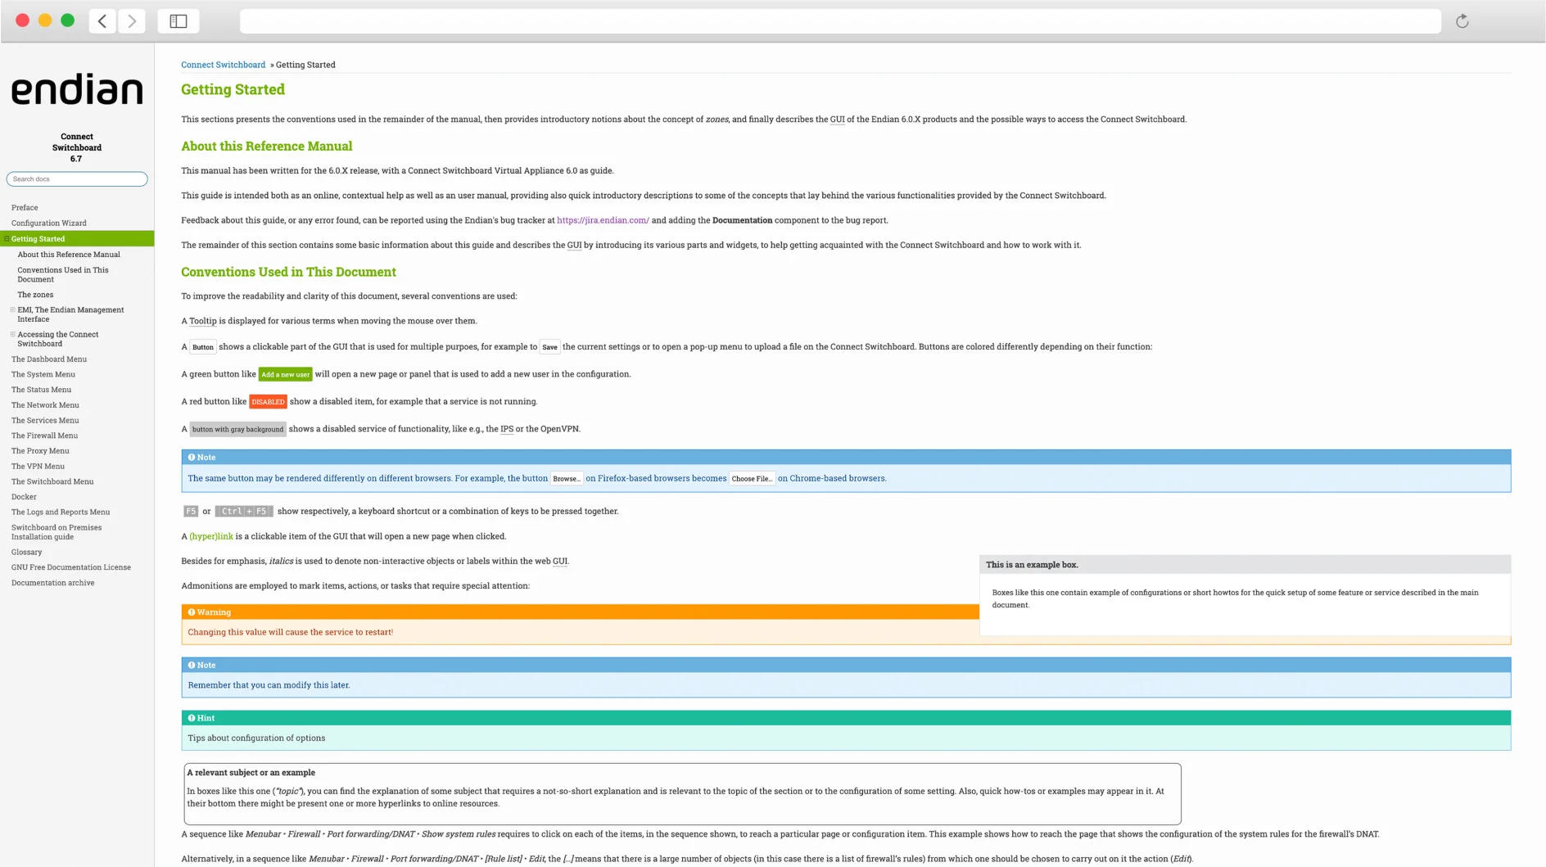The width and height of the screenshot is (1546, 867).
Task: Open the jira.endian.com bug tracker link
Action: (603, 220)
